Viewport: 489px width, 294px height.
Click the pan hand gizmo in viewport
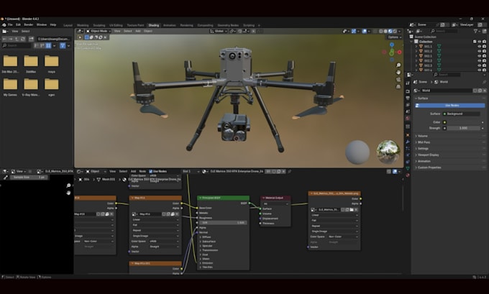(398, 72)
